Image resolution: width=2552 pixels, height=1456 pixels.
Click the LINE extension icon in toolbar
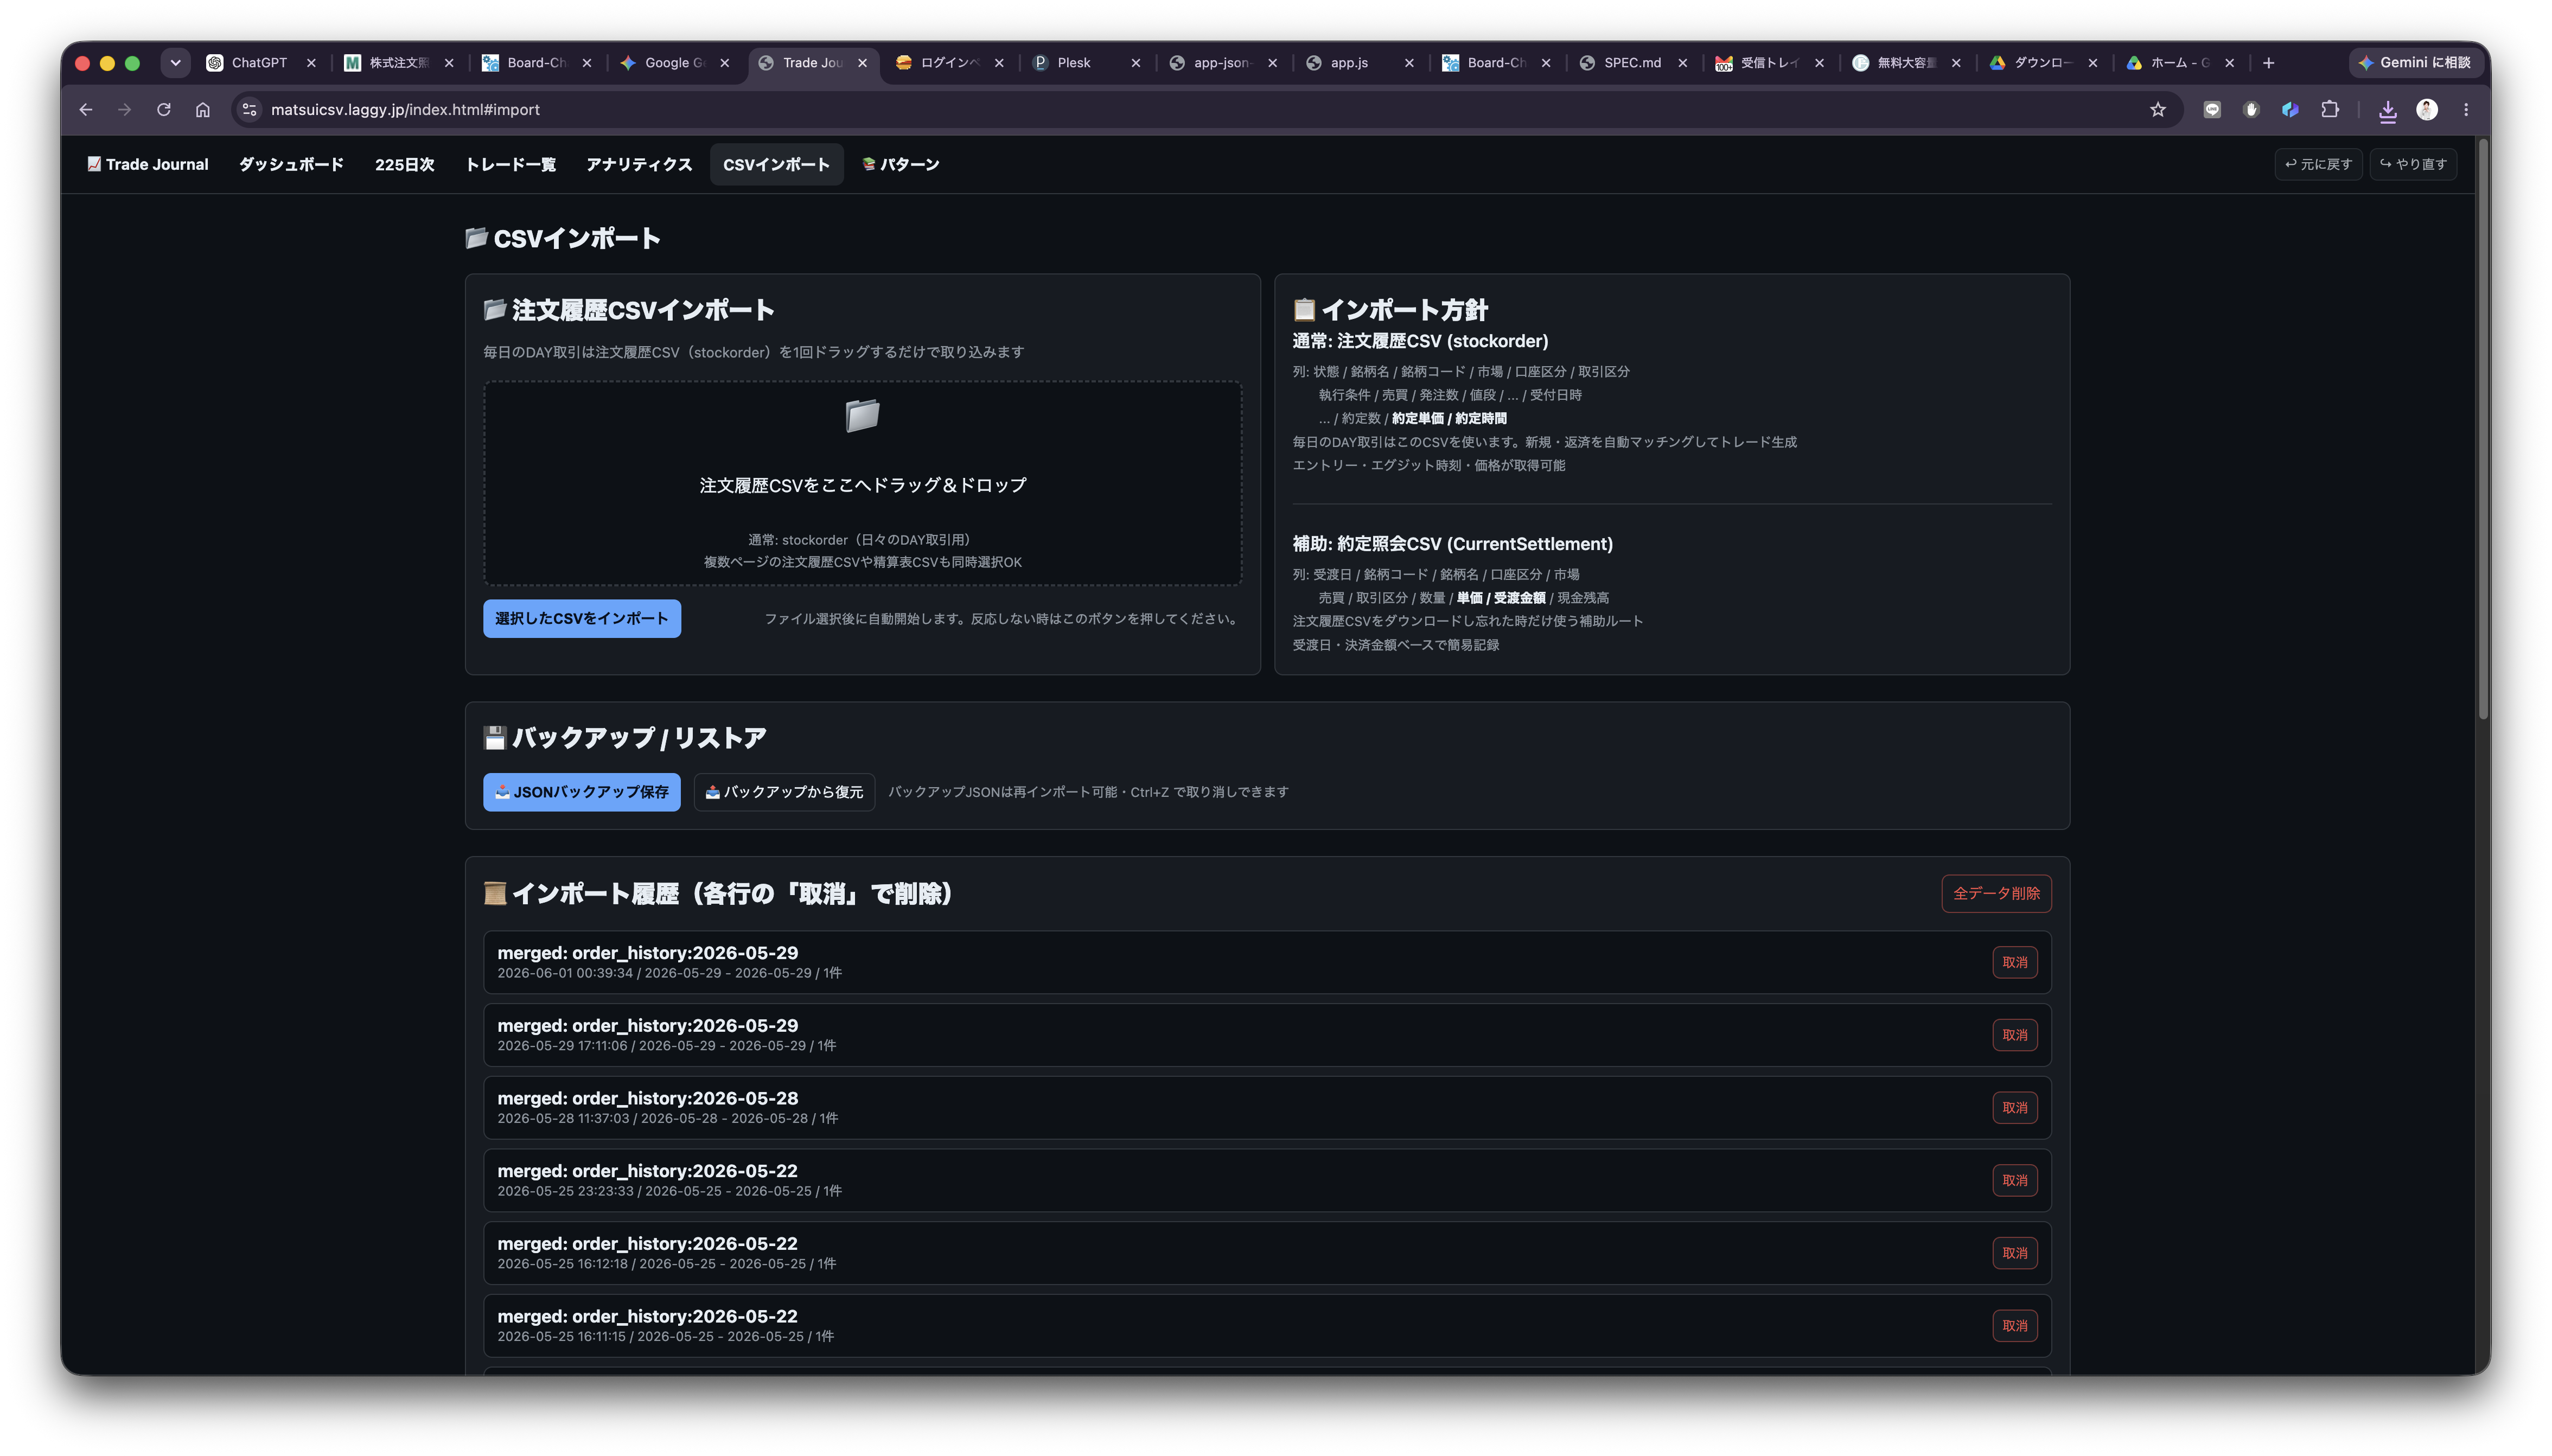click(2212, 110)
